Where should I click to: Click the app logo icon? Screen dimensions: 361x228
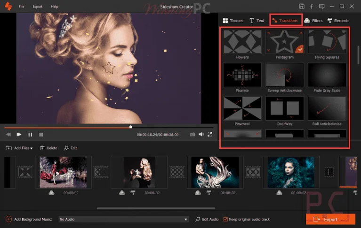click(x=8, y=6)
